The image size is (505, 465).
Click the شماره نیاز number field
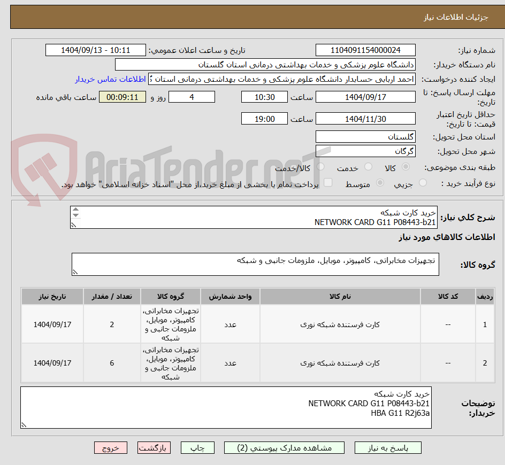(365, 50)
